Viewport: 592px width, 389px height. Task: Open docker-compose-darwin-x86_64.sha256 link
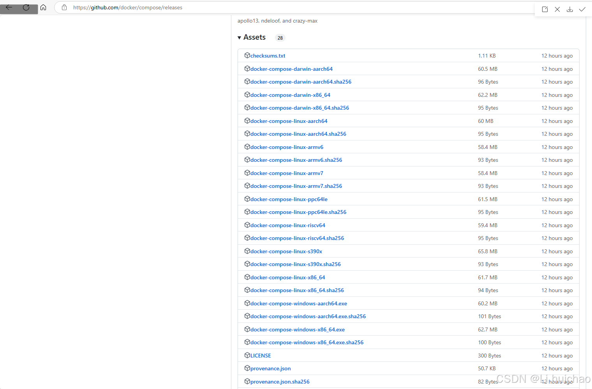[x=300, y=108]
